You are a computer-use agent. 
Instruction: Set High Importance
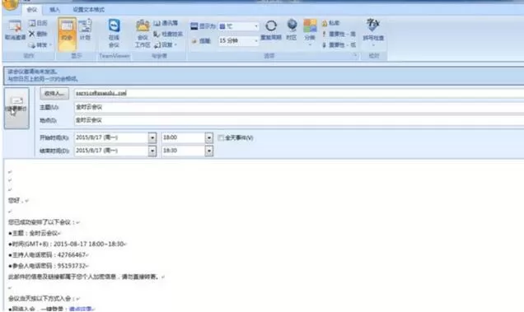point(339,34)
